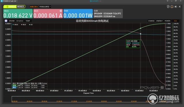Click the 100.0% ED axis label
This screenshot has height=107, width=184.
tap(176, 24)
